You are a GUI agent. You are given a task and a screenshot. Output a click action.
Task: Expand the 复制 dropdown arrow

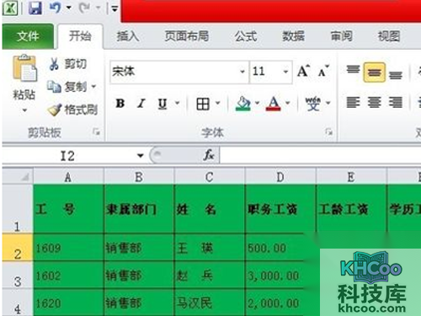click(x=93, y=87)
